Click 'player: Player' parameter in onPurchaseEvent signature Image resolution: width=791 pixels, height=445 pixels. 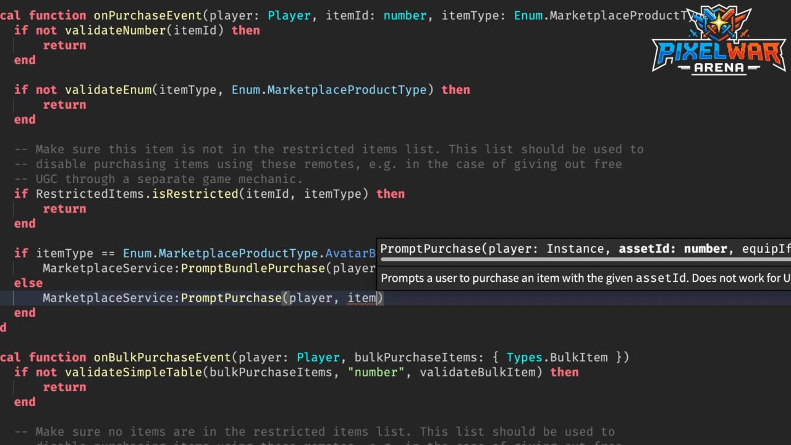[x=260, y=15]
